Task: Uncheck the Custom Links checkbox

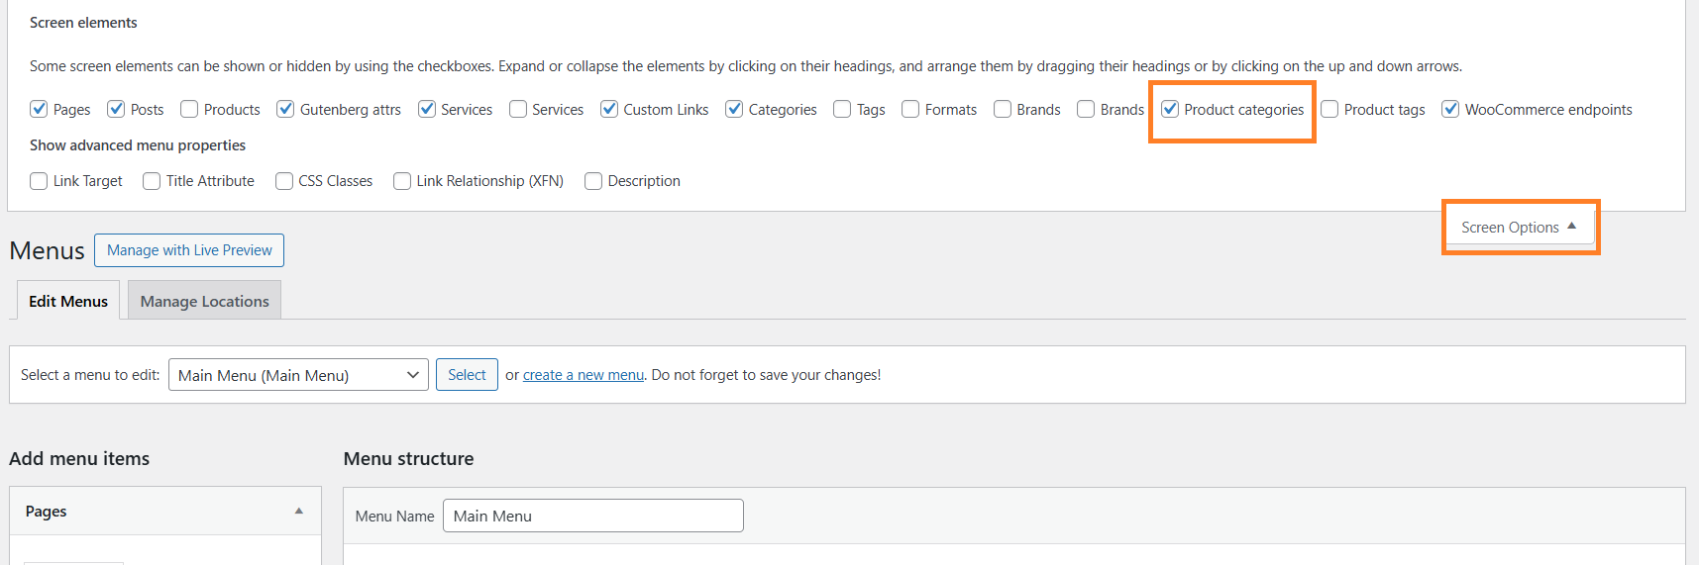Action: click(610, 109)
